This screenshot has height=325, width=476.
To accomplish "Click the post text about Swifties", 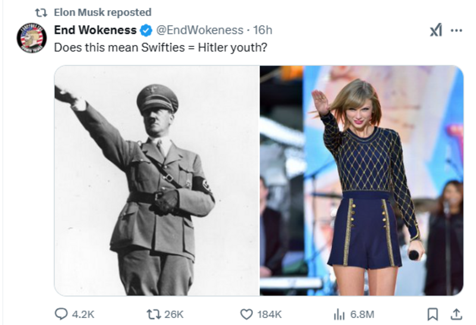I will pyautogui.click(x=160, y=47).
